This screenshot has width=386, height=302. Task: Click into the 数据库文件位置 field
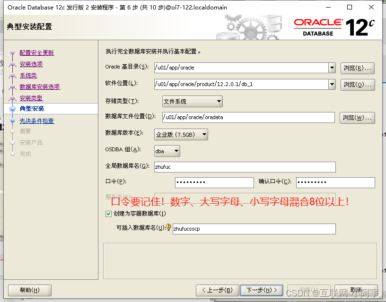[248, 117]
